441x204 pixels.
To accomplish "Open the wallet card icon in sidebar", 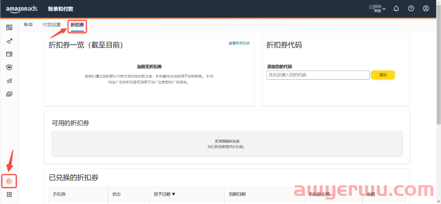I will click(x=9, y=54).
